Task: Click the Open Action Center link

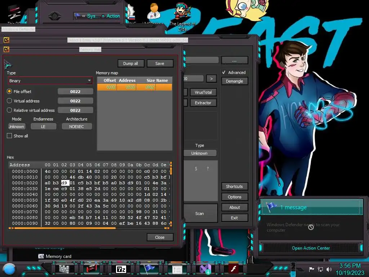Action: coord(311,248)
